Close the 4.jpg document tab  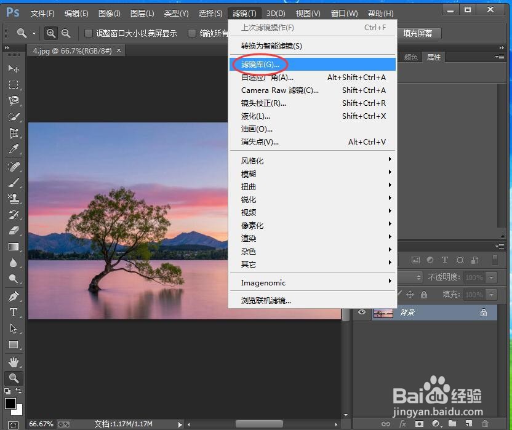click(x=119, y=50)
